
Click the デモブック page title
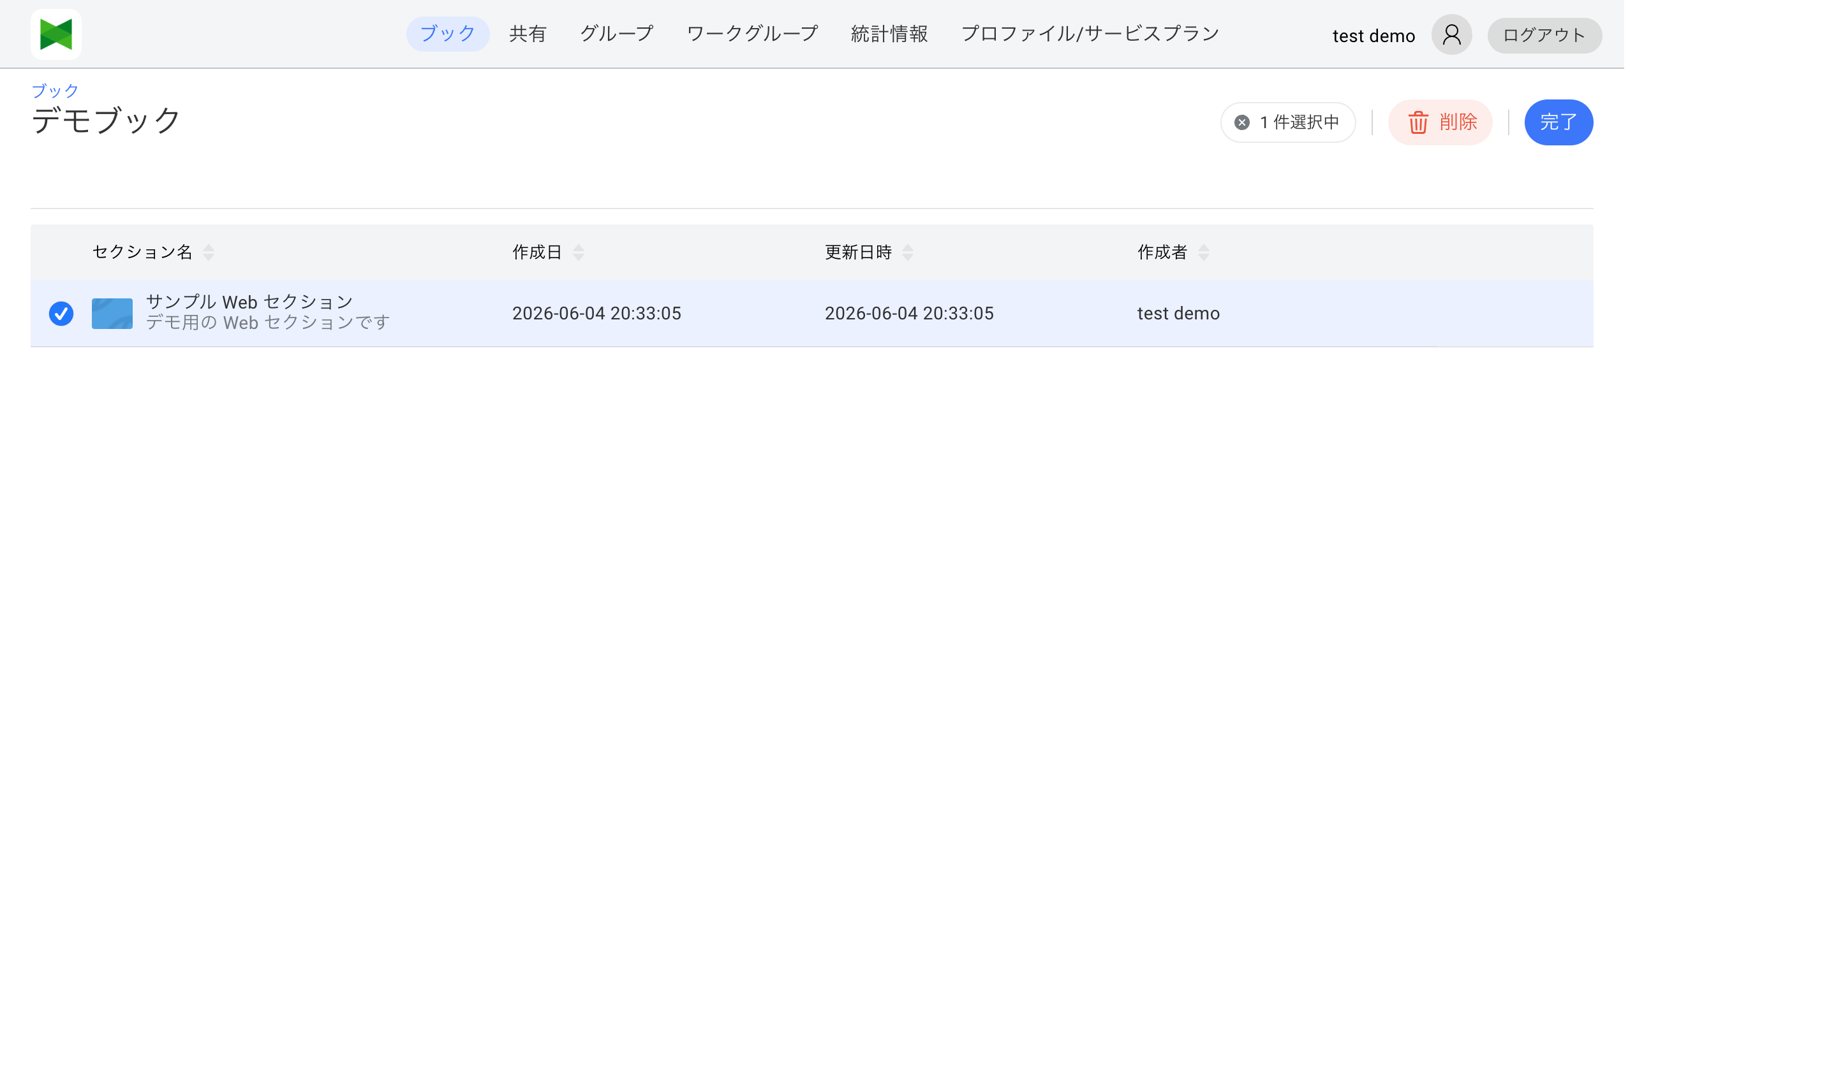(x=107, y=121)
